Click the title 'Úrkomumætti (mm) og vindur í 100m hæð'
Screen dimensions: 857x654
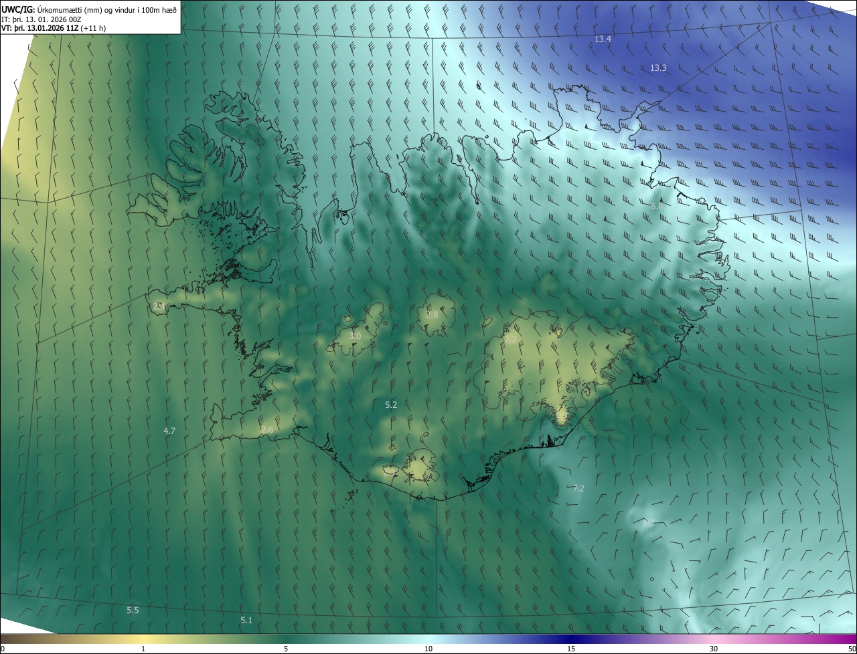(x=106, y=9)
